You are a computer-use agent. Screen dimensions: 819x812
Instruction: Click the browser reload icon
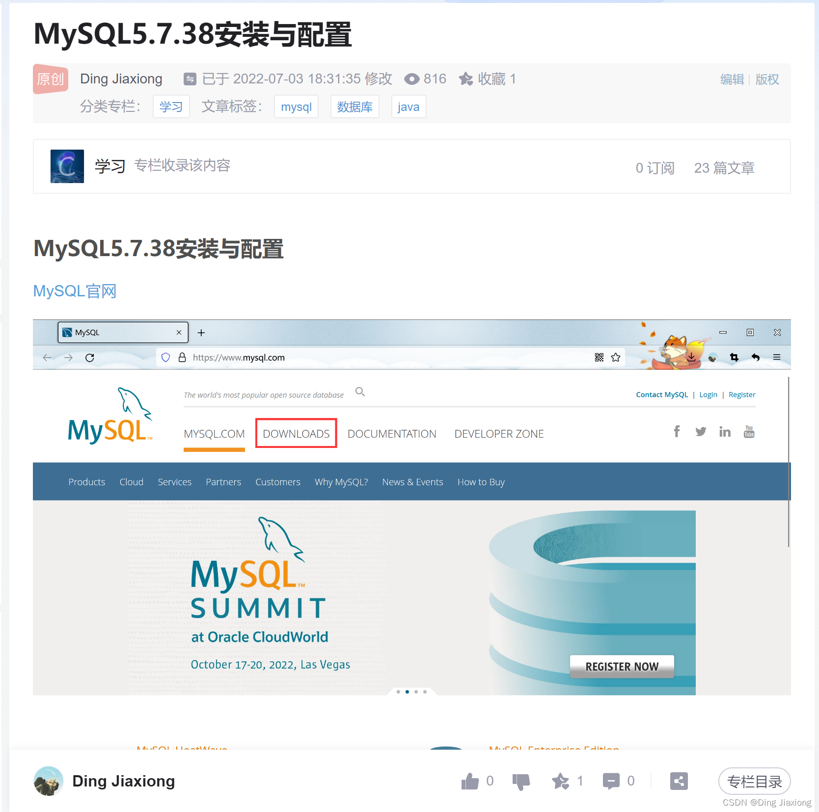pos(89,358)
